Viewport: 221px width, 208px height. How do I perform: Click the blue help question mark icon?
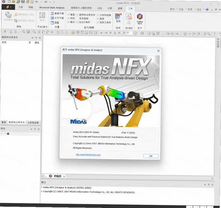point(207,9)
